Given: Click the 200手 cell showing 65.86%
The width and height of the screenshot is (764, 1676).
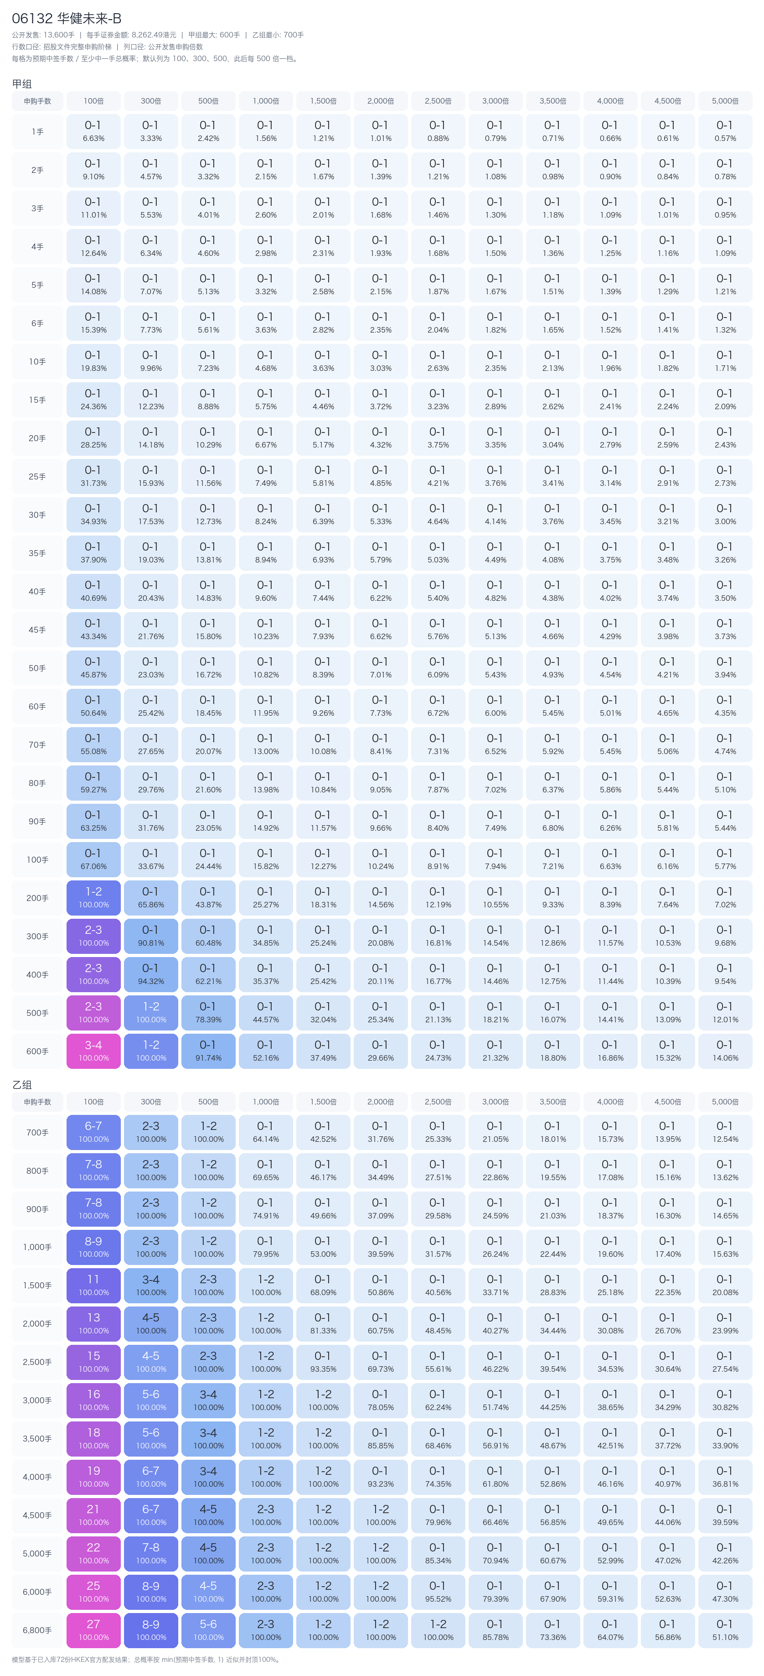Looking at the screenshot, I should pyautogui.click(x=151, y=897).
